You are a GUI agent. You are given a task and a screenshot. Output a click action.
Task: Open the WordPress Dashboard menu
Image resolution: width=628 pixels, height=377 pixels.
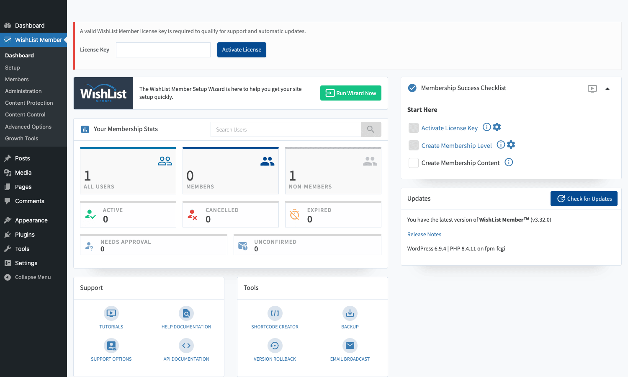pos(33,26)
